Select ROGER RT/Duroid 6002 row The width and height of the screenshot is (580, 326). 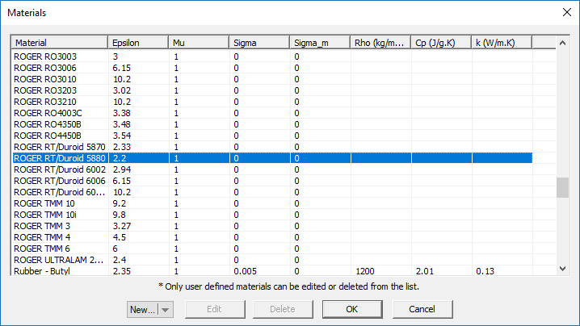click(x=272, y=169)
